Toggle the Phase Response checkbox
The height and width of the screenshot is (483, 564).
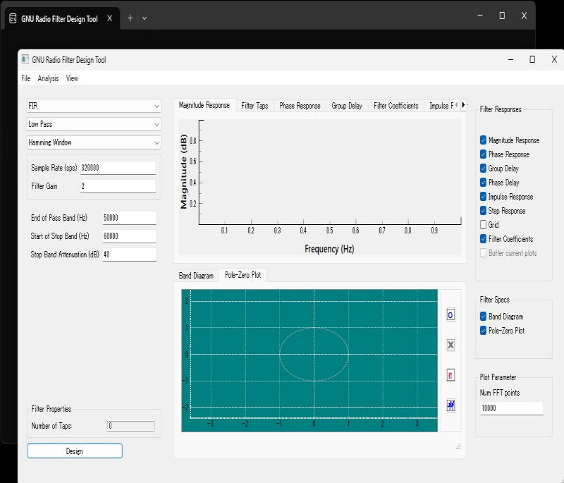pyautogui.click(x=483, y=154)
